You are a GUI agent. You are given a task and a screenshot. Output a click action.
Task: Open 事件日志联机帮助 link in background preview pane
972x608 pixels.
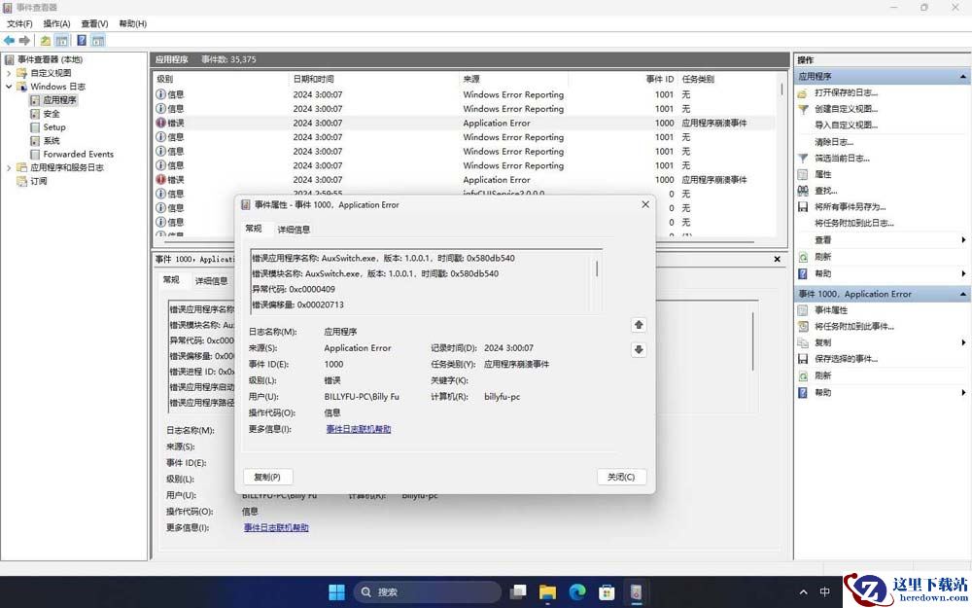pyautogui.click(x=276, y=528)
